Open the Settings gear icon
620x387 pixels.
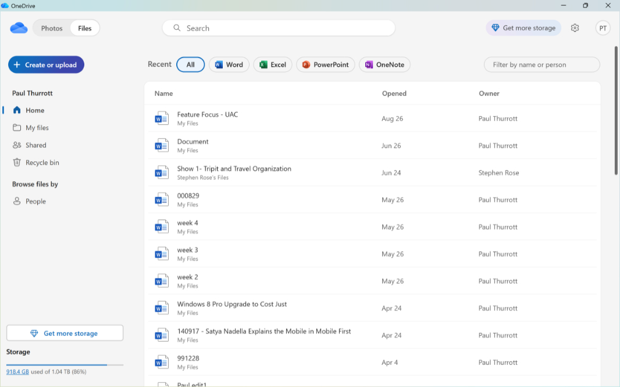coord(575,28)
